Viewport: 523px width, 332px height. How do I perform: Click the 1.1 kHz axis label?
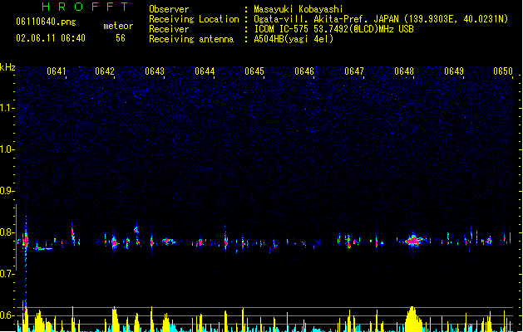point(7,108)
